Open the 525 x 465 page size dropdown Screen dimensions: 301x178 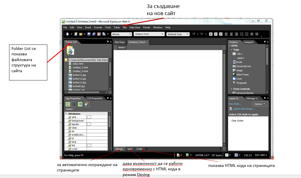coord(261,155)
